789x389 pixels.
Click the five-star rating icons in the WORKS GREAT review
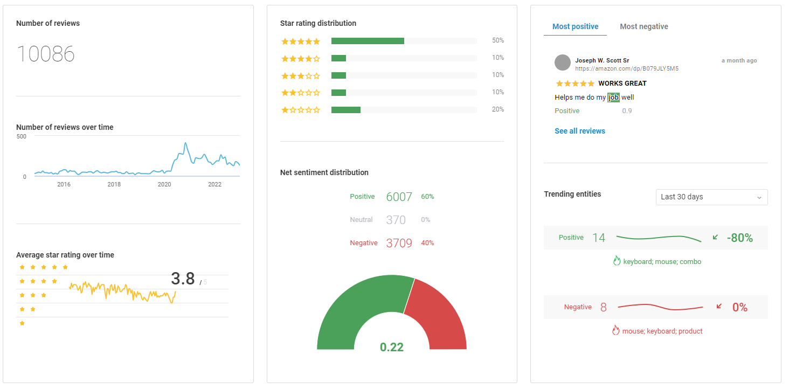[575, 84]
